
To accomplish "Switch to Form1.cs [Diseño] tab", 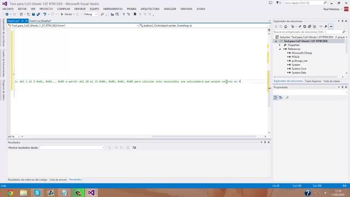I will coord(40,21).
